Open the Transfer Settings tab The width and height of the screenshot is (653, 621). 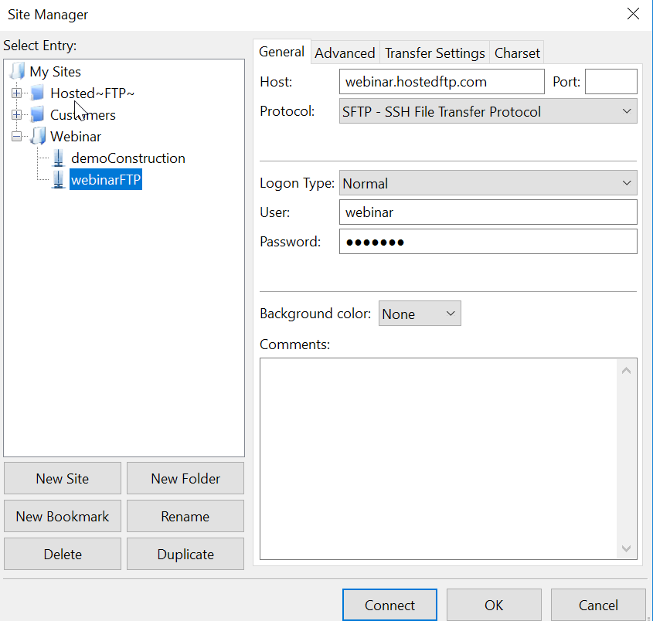pyautogui.click(x=435, y=53)
